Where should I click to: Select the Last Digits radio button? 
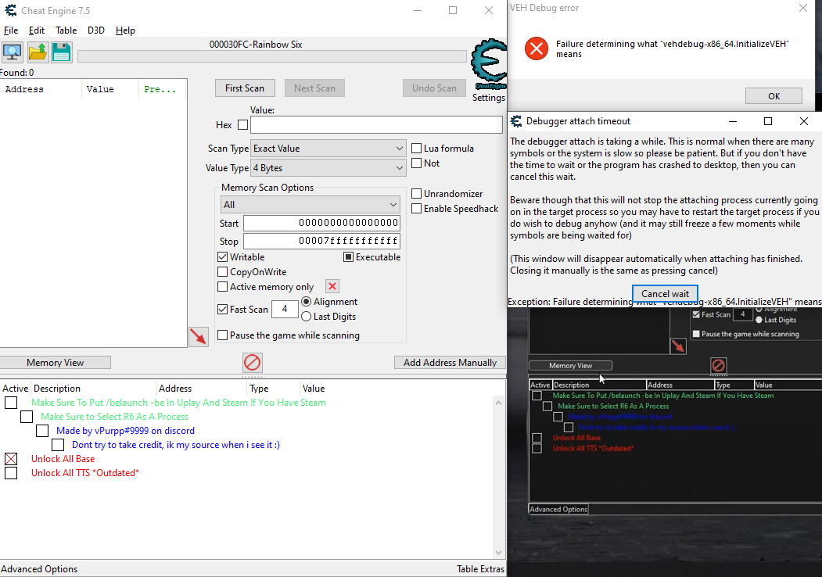tap(306, 317)
